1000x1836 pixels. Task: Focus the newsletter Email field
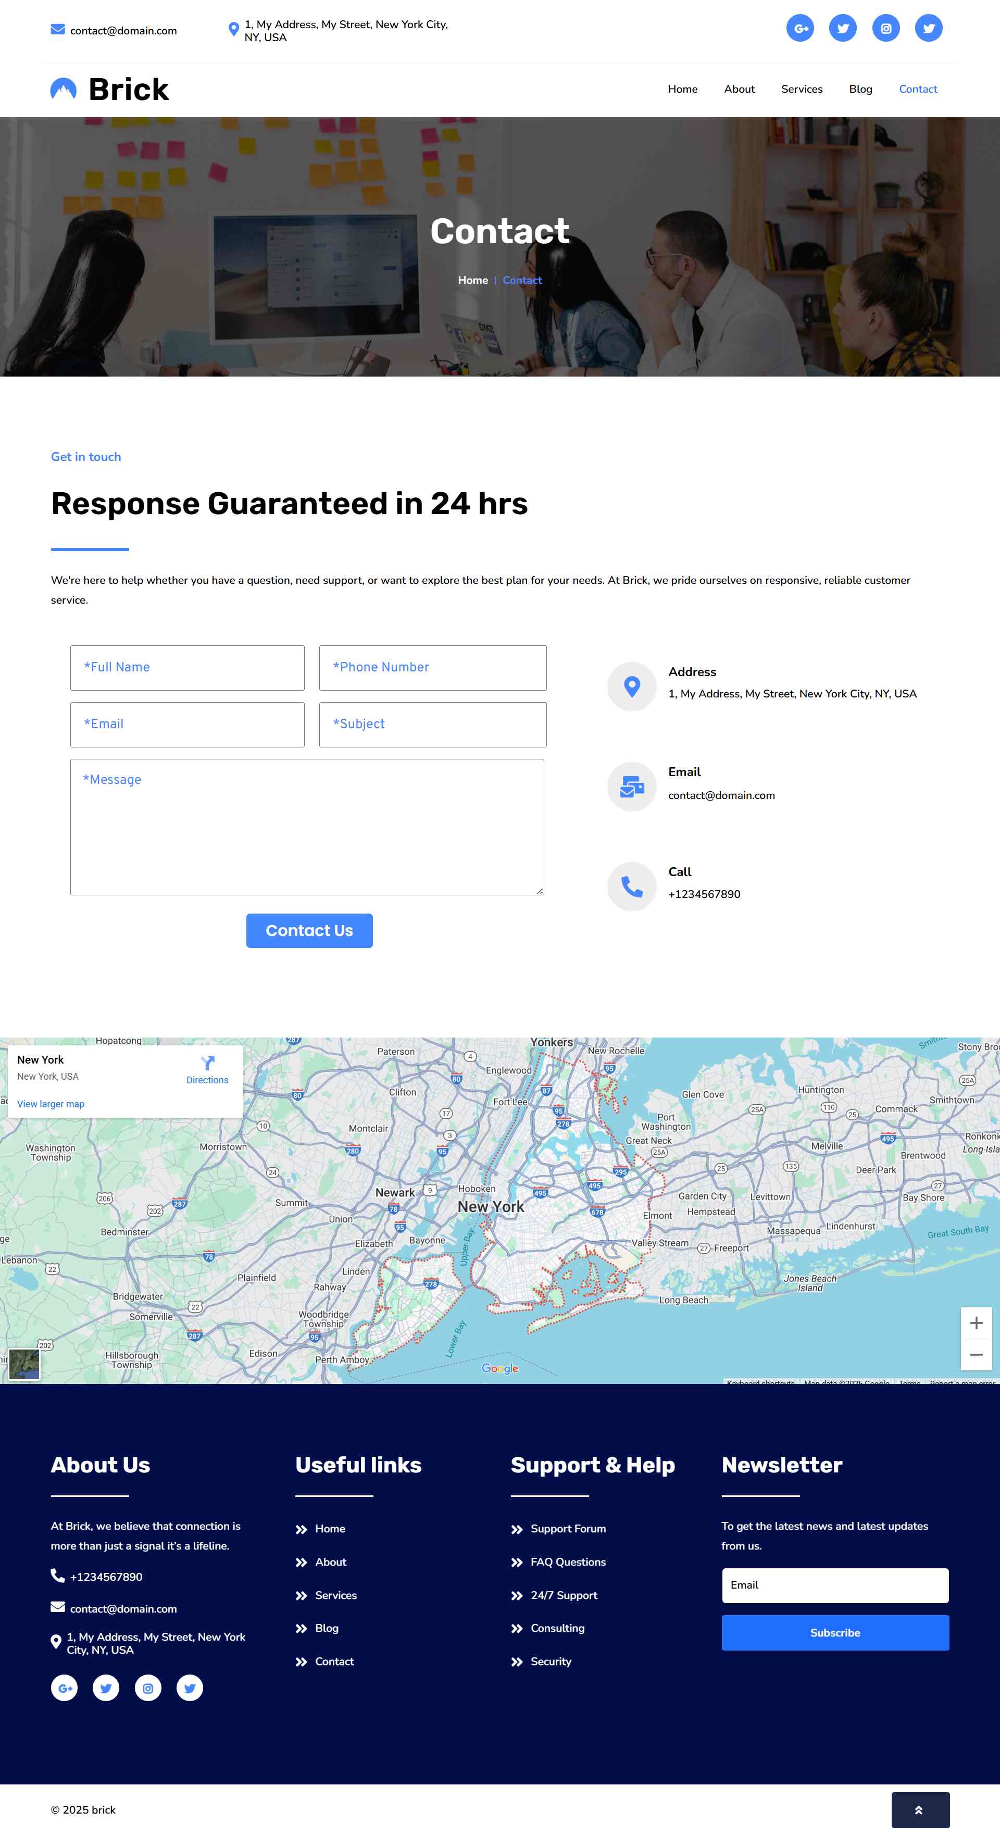point(835,1586)
